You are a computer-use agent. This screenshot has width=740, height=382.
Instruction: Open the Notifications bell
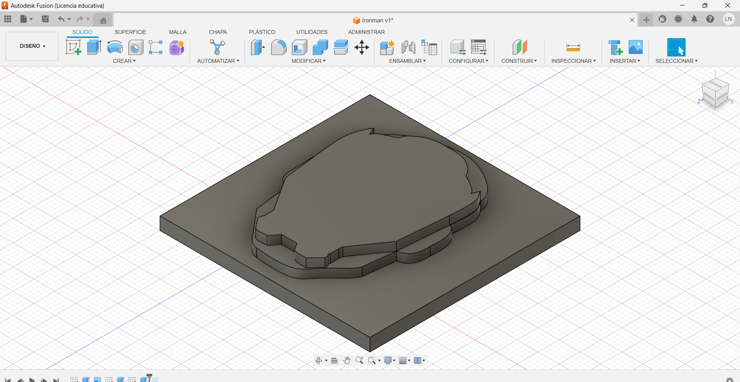point(694,19)
